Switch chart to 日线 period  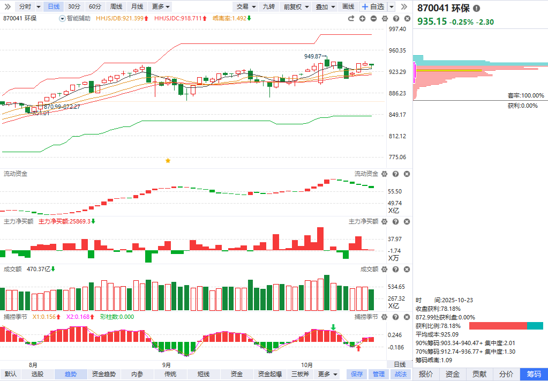tap(53, 6)
